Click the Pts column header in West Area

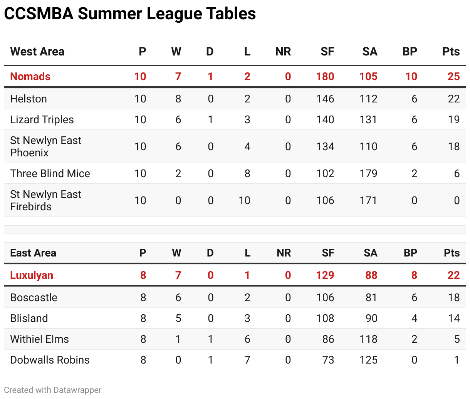tap(451, 52)
